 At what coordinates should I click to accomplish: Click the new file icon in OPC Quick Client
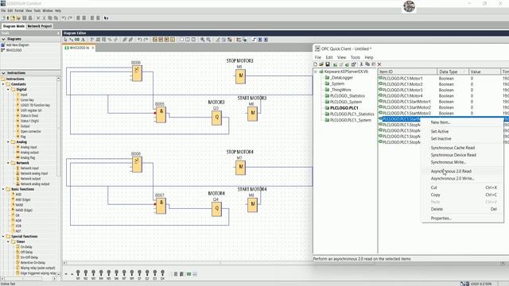click(315, 64)
